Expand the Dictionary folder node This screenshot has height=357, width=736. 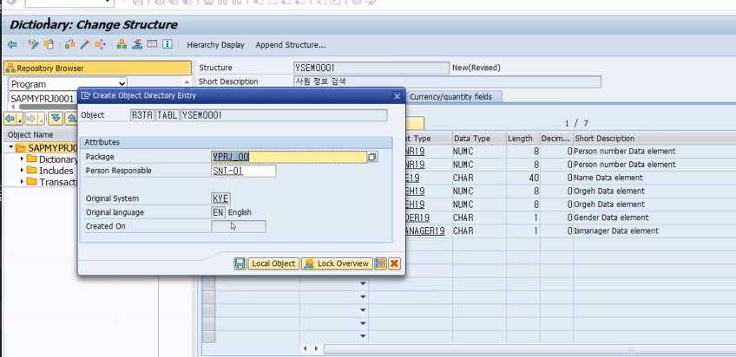(22, 159)
